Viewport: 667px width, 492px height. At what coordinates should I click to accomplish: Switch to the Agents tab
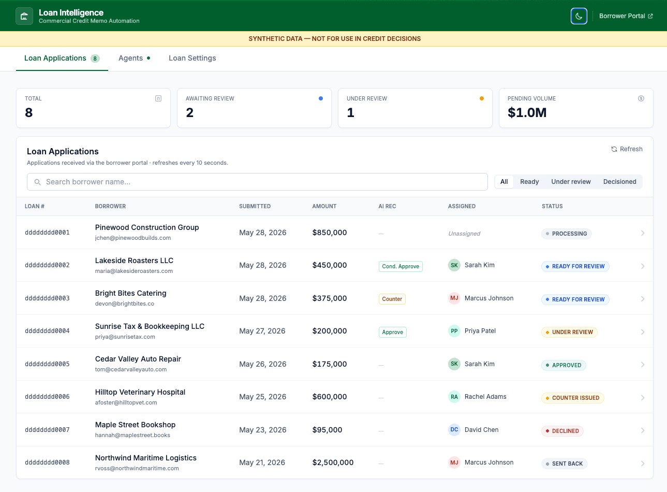click(135, 59)
